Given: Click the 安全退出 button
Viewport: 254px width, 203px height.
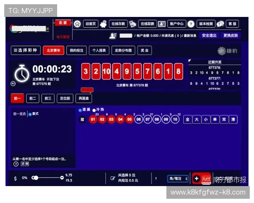Looking at the screenshot, I should click(x=209, y=36).
